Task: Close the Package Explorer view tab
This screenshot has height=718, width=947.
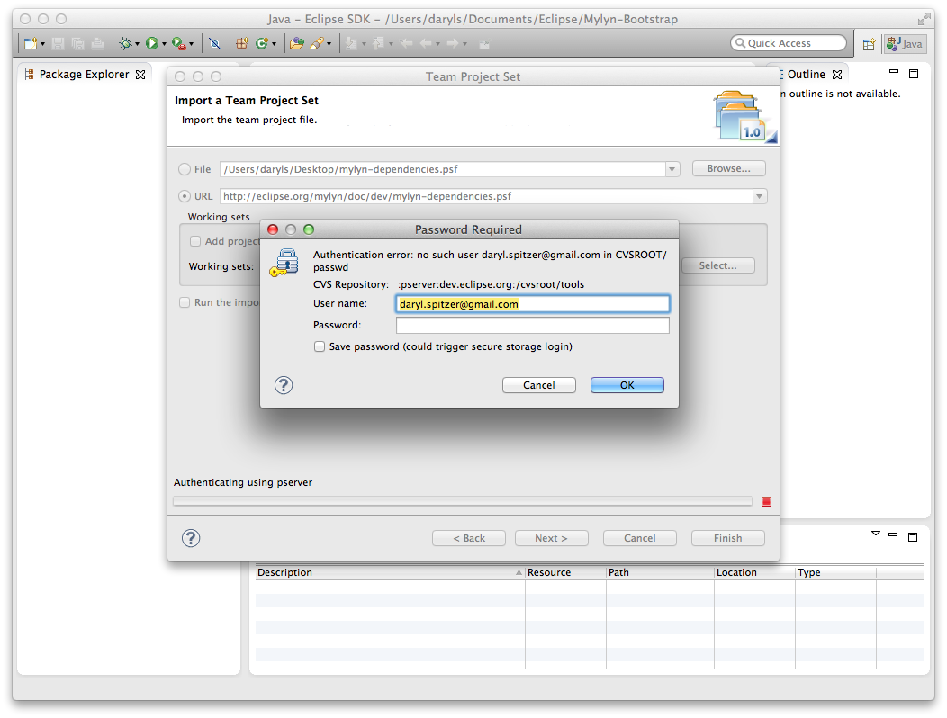Action: click(140, 75)
